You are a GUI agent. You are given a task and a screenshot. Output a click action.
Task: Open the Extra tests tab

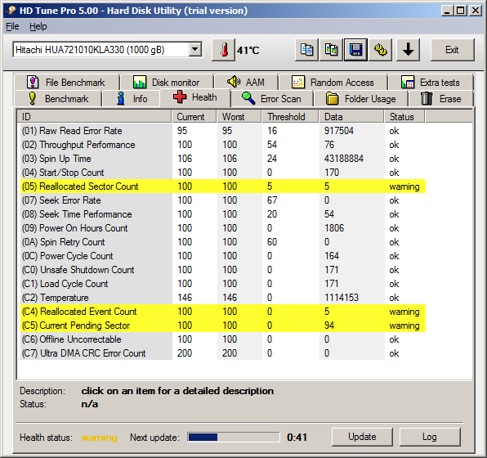click(x=431, y=82)
